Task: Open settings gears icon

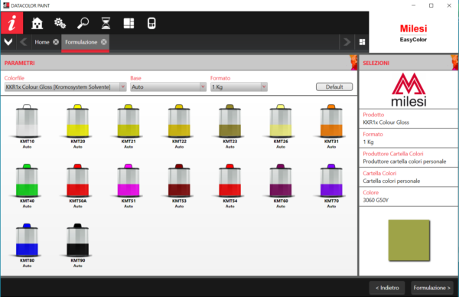Action: coord(60,23)
